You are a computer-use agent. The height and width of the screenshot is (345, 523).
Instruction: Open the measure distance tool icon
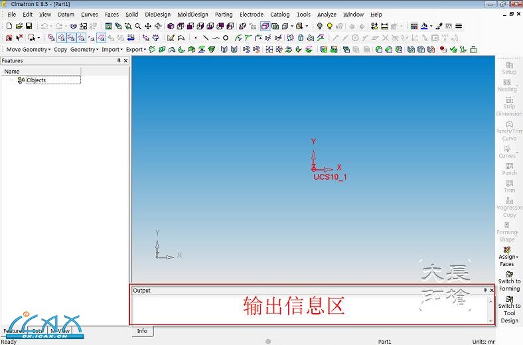(x=384, y=26)
